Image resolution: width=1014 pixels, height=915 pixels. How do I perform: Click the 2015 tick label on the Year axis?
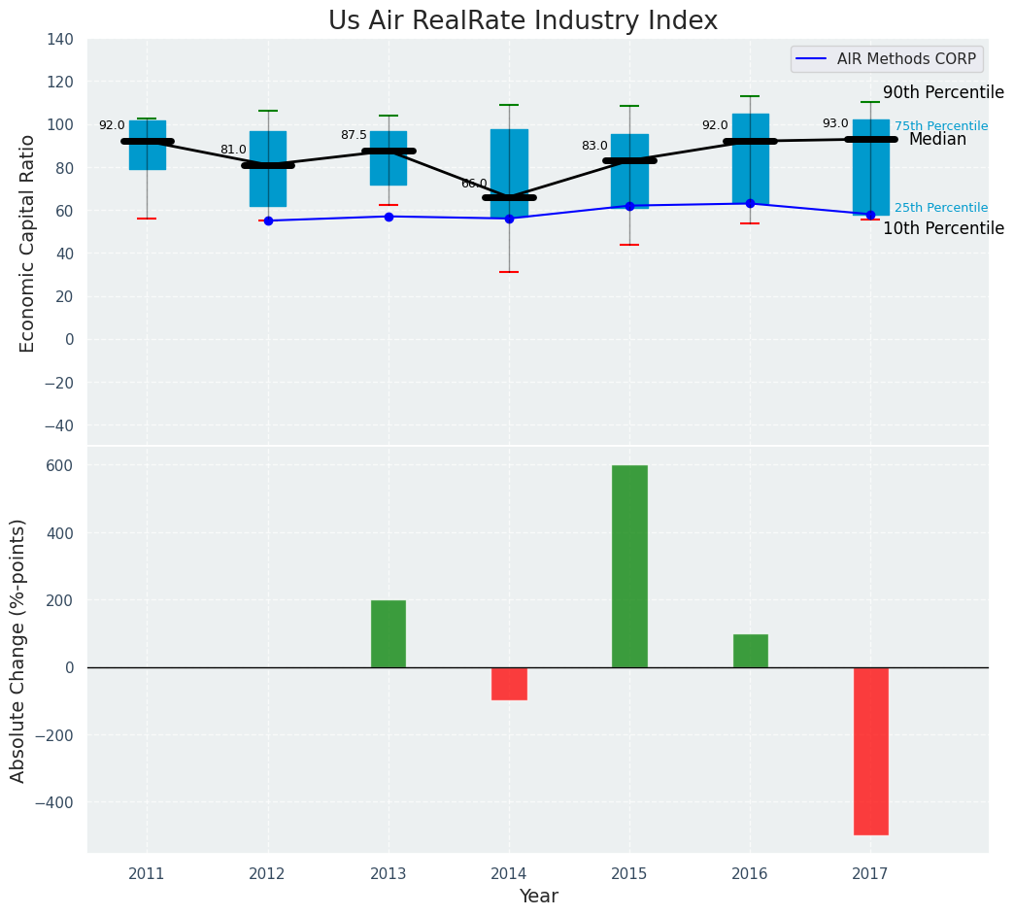[x=629, y=873]
